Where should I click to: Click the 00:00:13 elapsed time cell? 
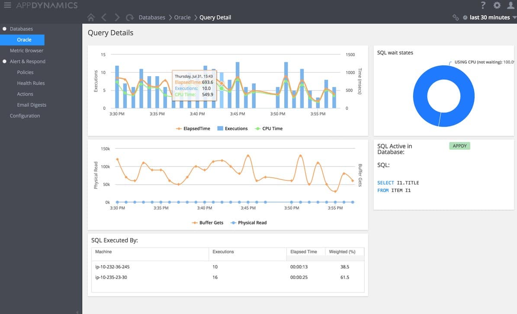point(299,267)
